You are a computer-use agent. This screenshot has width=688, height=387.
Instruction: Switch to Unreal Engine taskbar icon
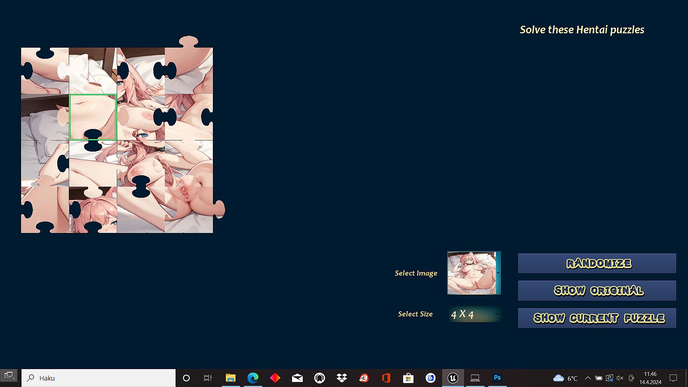click(453, 378)
